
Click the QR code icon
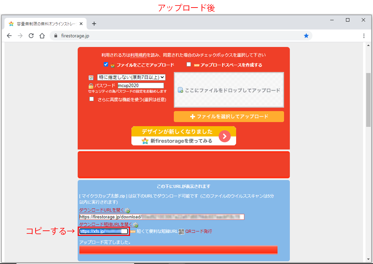pos(181,231)
